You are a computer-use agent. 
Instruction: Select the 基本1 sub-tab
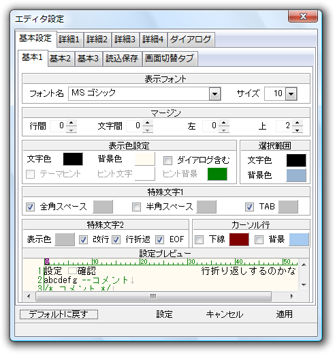pyautogui.click(x=33, y=58)
